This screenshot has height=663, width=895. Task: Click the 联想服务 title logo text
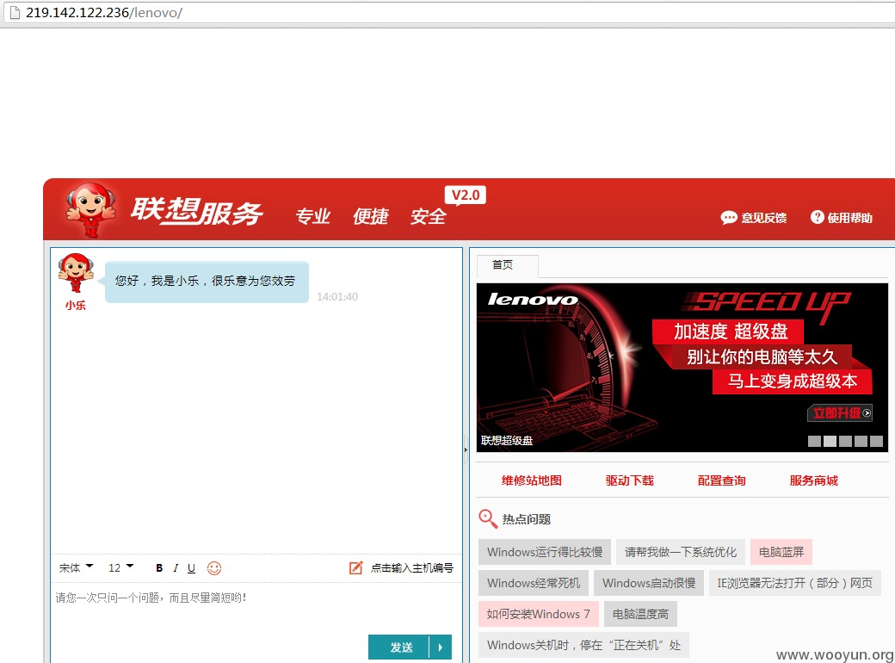click(197, 211)
